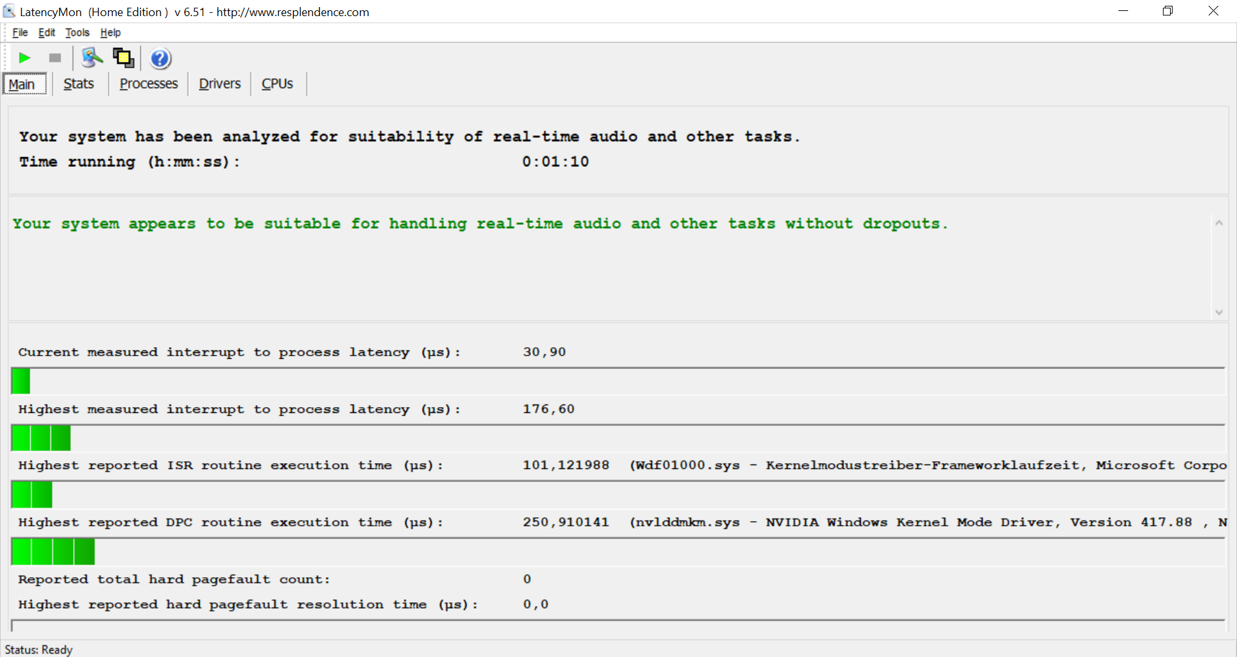Switch to the Drivers tab

point(220,84)
